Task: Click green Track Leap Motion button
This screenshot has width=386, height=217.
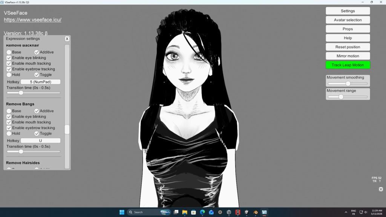Action: [x=348, y=65]
